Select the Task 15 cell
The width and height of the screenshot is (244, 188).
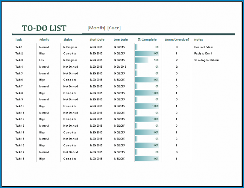click(20, 139)
